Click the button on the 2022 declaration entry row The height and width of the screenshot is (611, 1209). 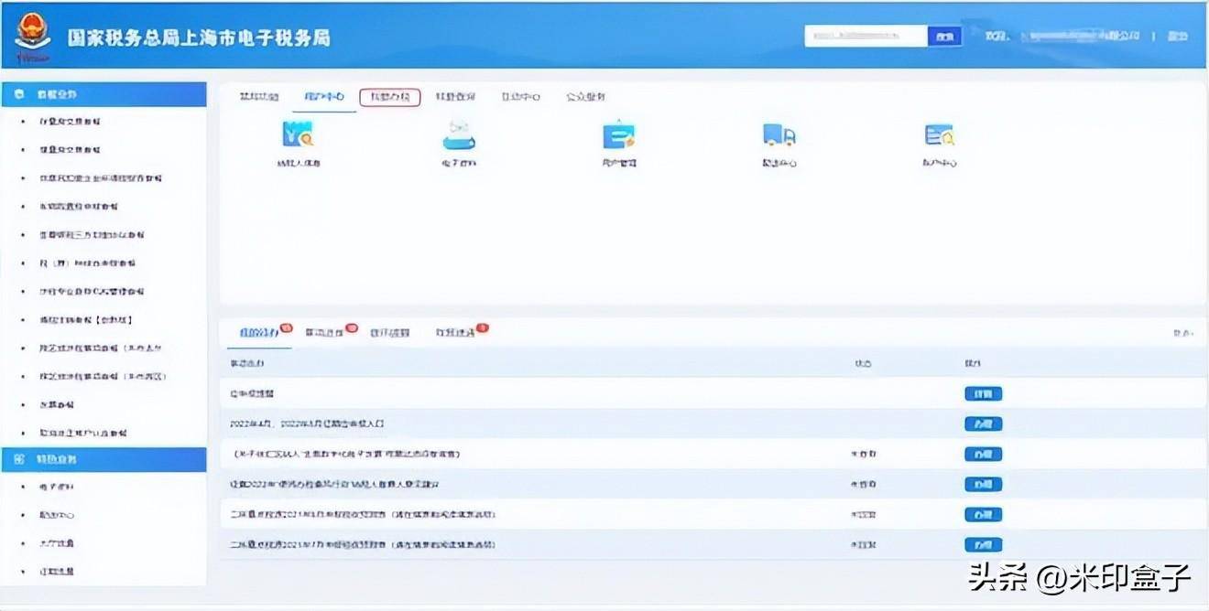[983, 424]
